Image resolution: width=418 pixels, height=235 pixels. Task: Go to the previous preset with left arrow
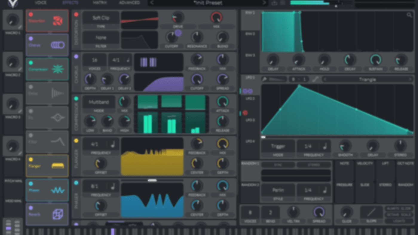[x=152, y=3]
